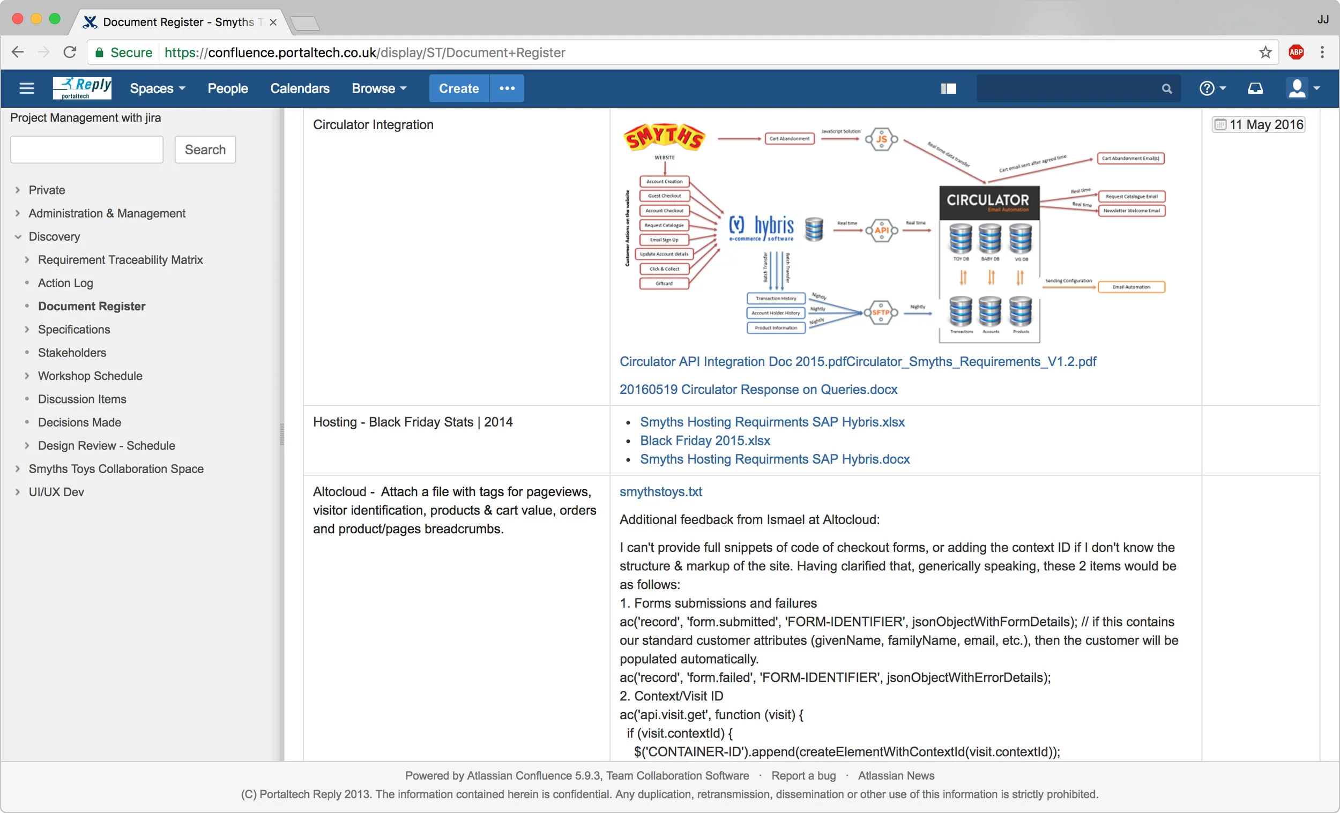Viewport: 1340px width, 813px height.
Task: Expand Requirement Traceability Matrix node
Action: coord(27,260)
